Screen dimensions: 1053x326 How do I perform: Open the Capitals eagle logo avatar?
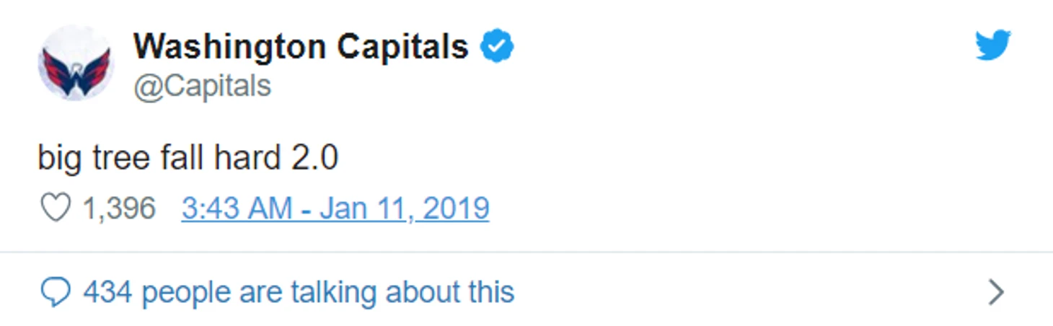(76, 63)
